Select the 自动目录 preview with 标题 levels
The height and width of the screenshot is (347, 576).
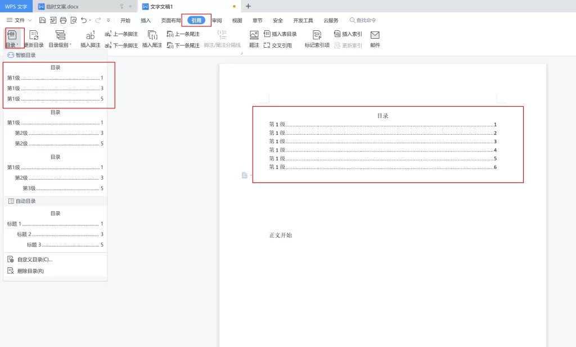point(55,229)
